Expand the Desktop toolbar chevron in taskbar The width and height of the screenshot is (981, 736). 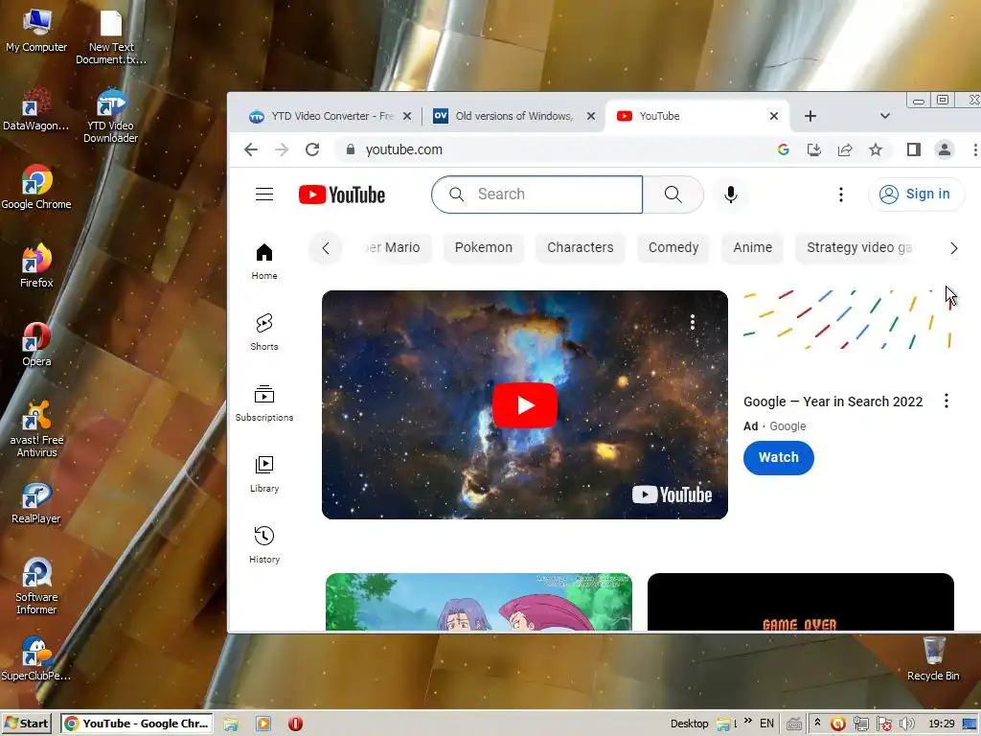(x=747, y=721)
